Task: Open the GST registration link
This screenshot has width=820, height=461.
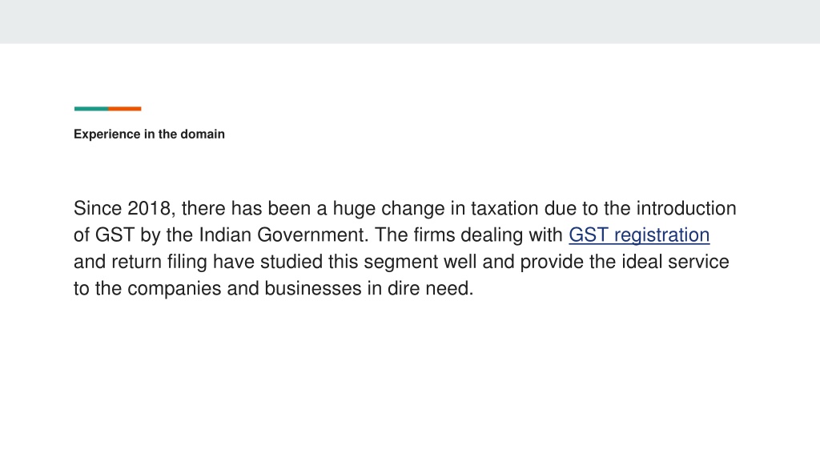Action: [639, 235]
